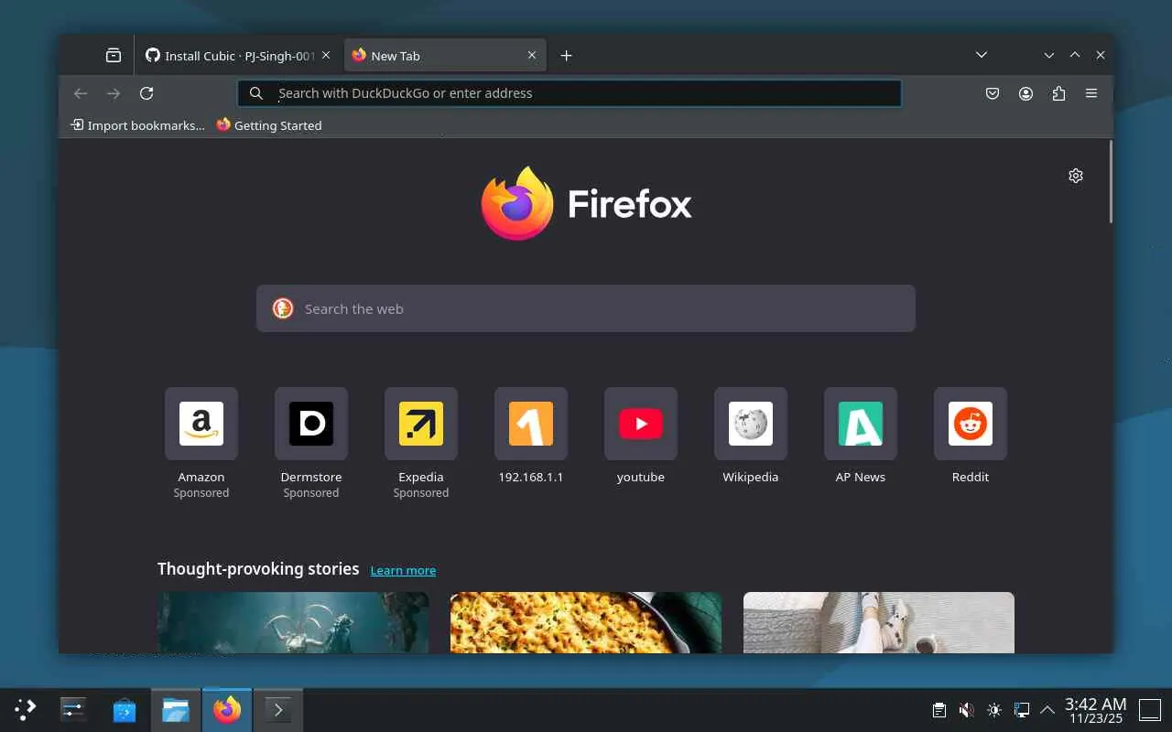Open Firefox View from the tab bar
The height and width of the screenshot is (732, 1172).
tap(114, 56)
